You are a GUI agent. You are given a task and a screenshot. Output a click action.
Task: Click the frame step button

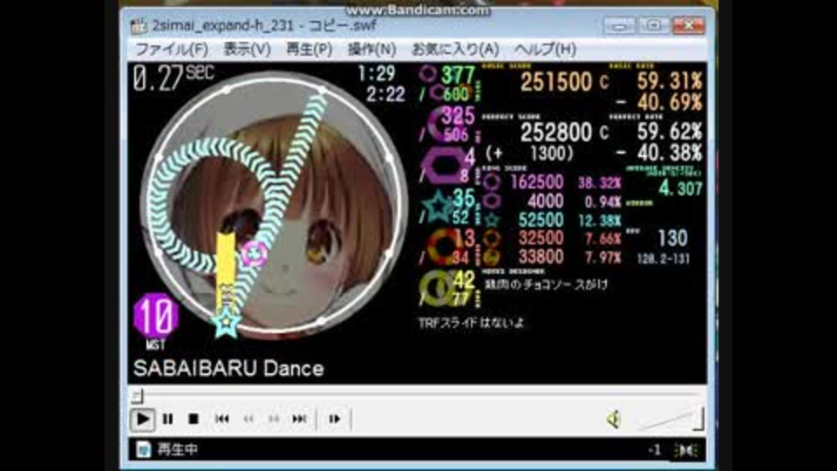tap(335, 420)
